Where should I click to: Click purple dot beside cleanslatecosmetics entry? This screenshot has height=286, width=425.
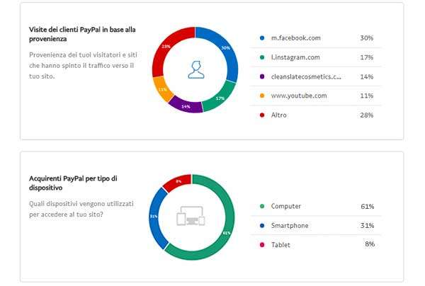click(262, 76)
